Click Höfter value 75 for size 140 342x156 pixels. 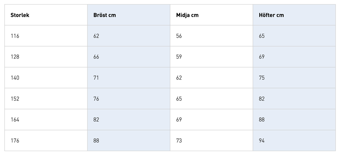[x=262, y=78]
